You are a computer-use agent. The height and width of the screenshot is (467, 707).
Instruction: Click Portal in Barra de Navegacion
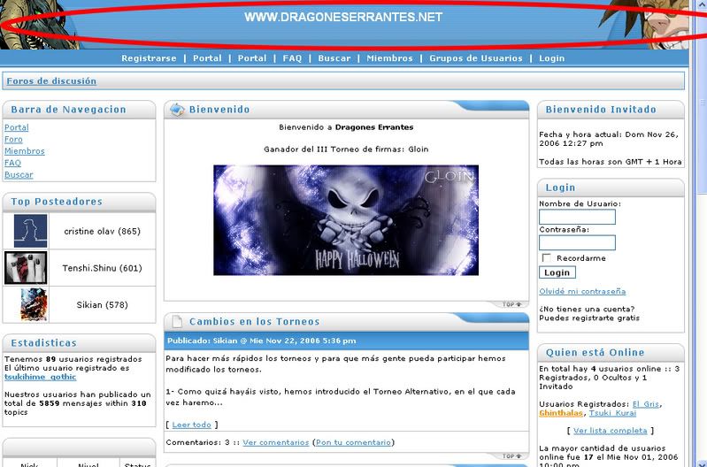(x=17, y=127)
